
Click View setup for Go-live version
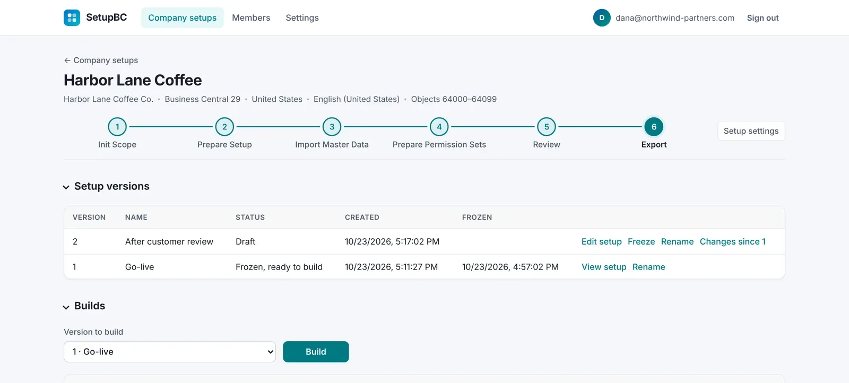[x=604, y=267]
